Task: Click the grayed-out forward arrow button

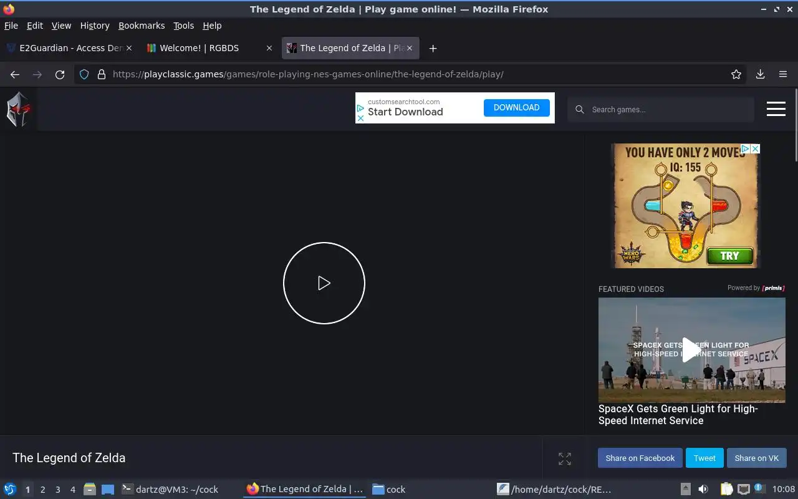Action: click(x=37, y=74)
